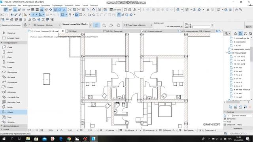
Task: Click the camera icon in top toolbar
Action: tap(219, 9)
